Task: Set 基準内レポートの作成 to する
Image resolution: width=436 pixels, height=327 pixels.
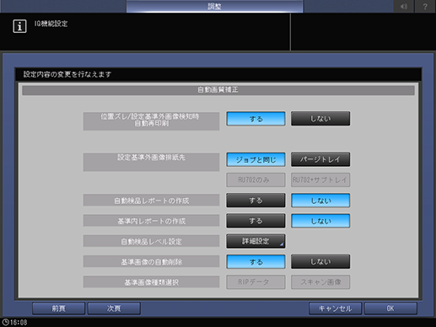Action: point(256,221)
